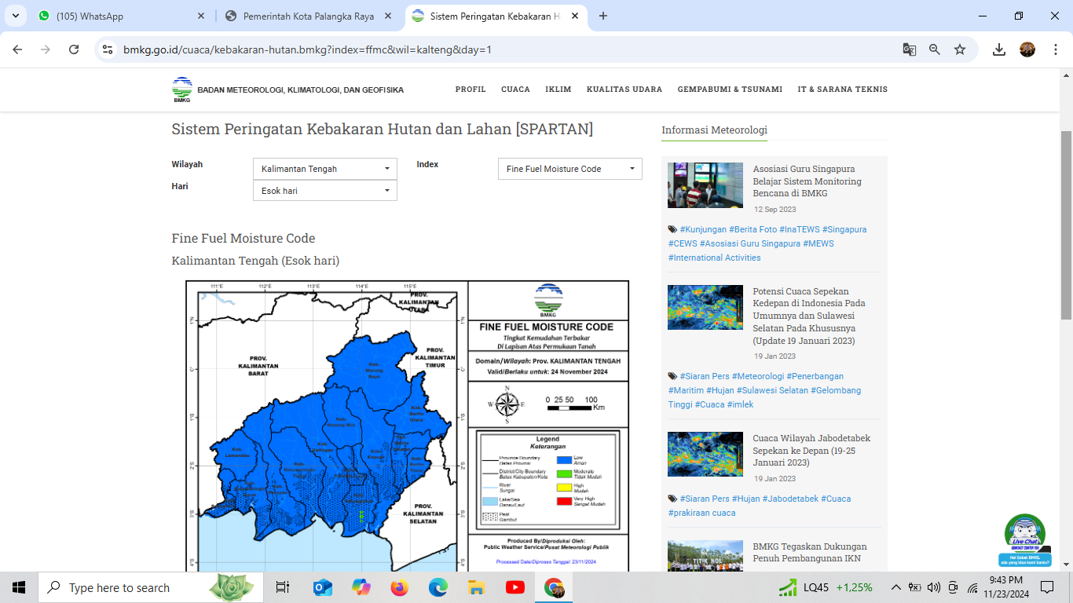
Task: Click the #Sulawesi Selatan hashtag
Action: click(775, 390)
